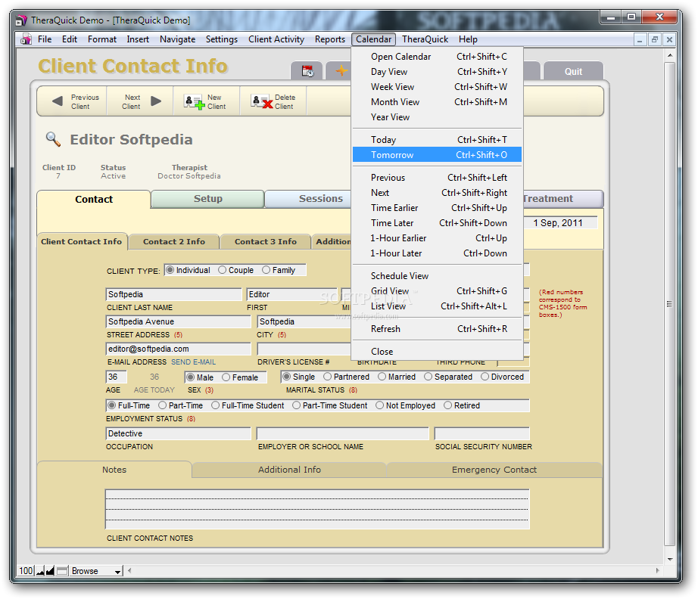Click the TheraQuick title bar app icon
The image size is (698, 599).
21,20
